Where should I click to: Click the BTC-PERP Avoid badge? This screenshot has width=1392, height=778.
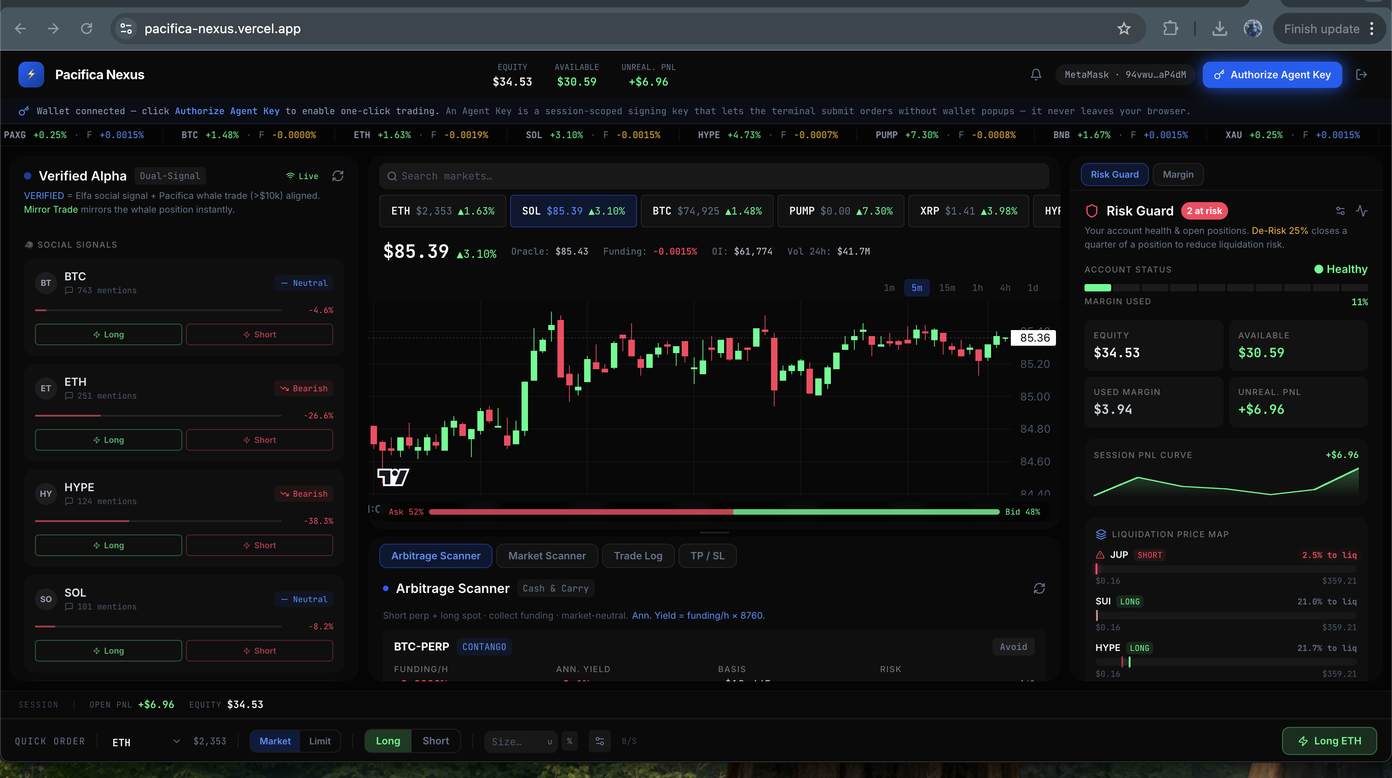pos(1013,647)
